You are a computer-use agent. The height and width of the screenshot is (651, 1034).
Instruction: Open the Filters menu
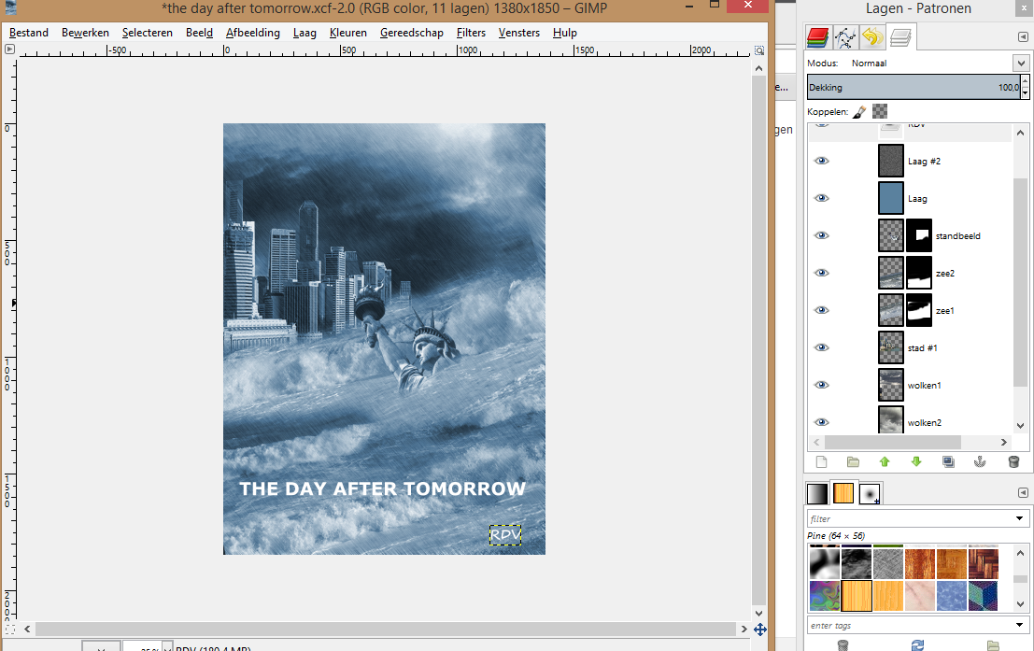pyautogui.click(x=471, y=33)
